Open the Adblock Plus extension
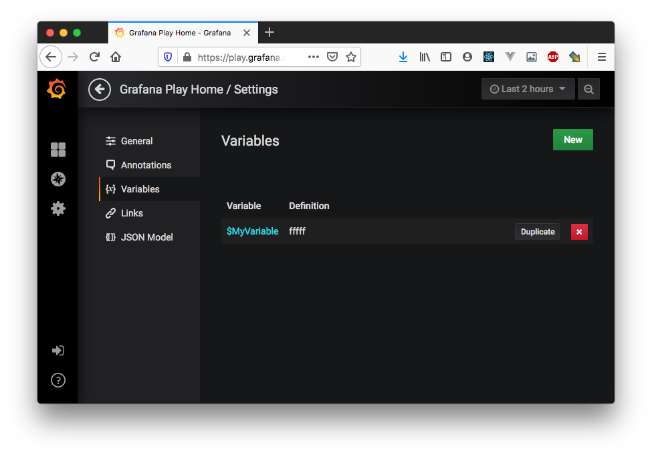 [553, 57]
